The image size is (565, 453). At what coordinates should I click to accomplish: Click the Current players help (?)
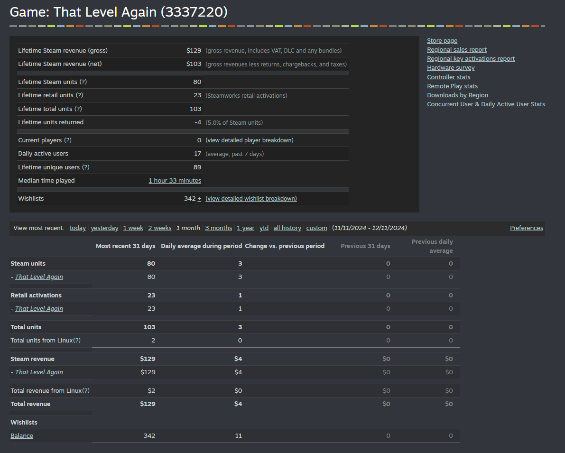[x=68, y=140]
